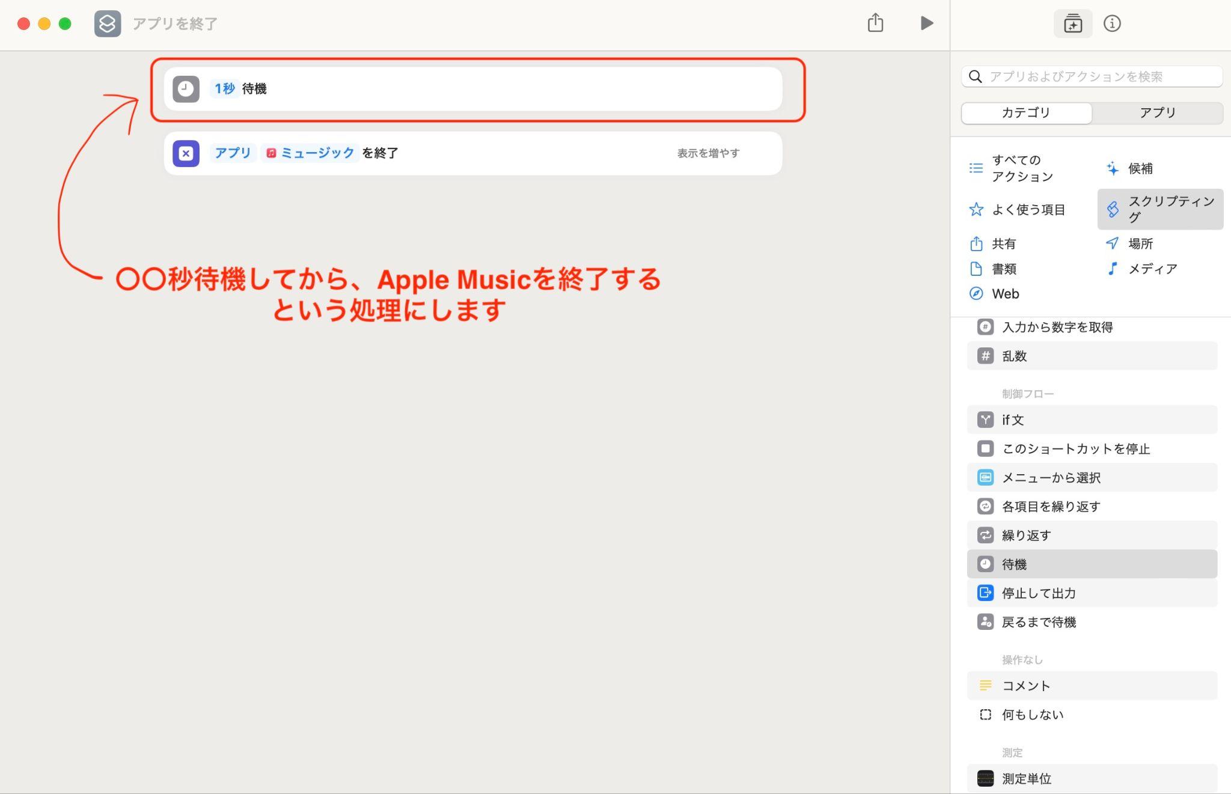Image resolution: width=1231 pixels, height=794 pixels.
Task: Change the ミュージック app parameter
Action: (x=310, y=153)
